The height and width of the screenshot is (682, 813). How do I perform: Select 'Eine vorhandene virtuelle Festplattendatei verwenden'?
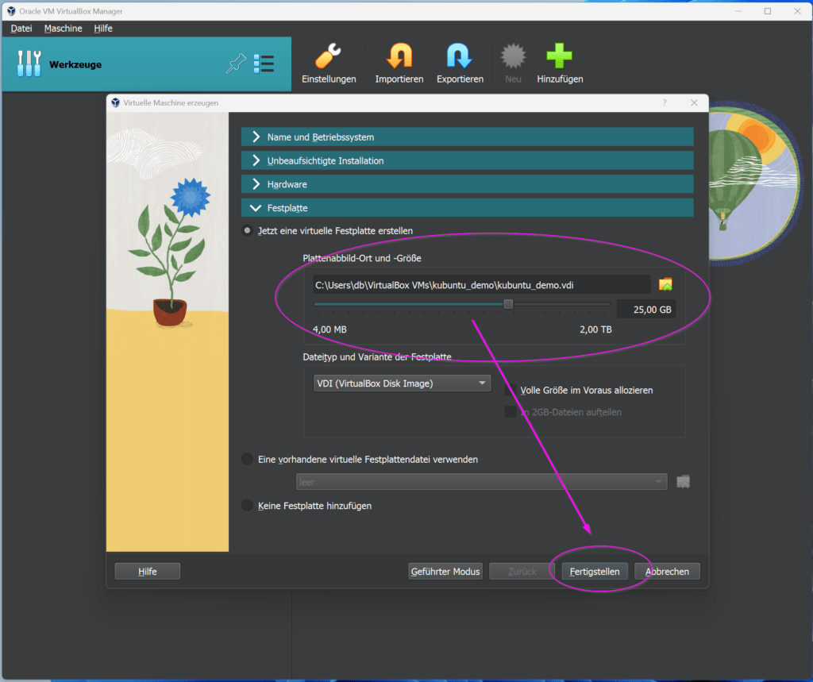click(248, 459)
